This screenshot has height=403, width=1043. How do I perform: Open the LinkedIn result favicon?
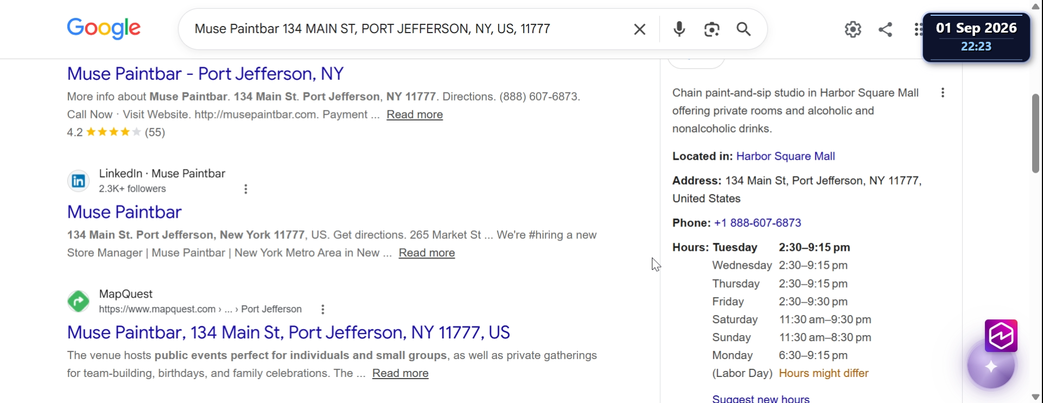point(78,181)
